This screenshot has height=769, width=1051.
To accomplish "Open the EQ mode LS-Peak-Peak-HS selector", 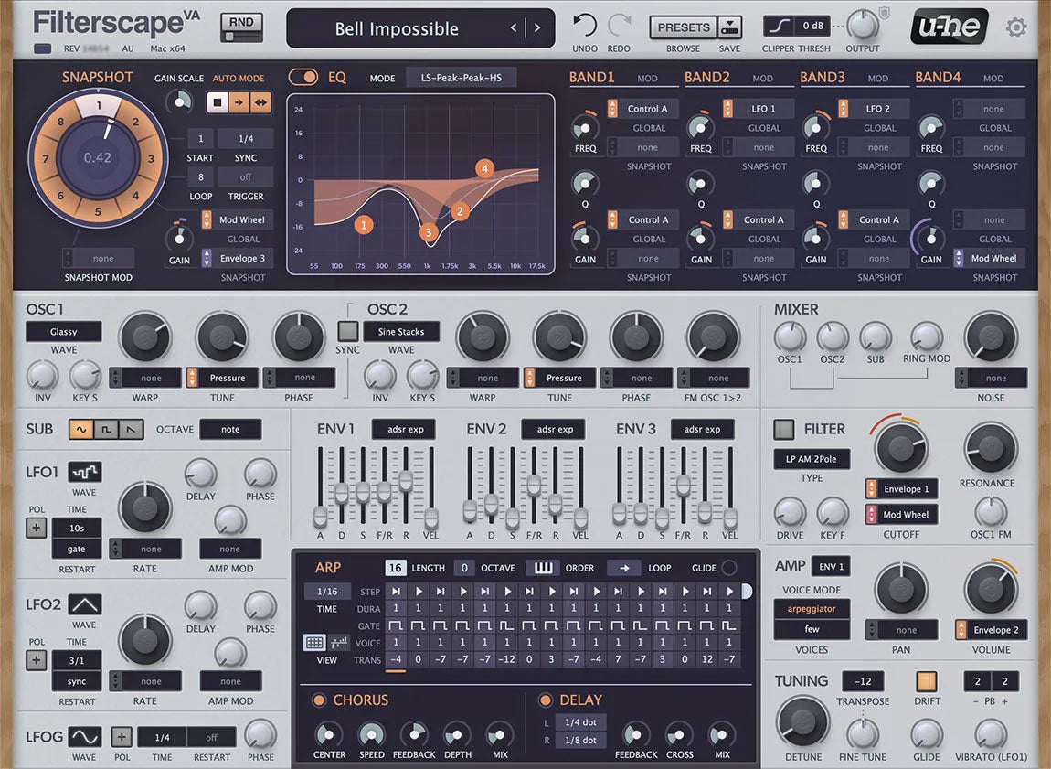I will [x=461, y=78].
